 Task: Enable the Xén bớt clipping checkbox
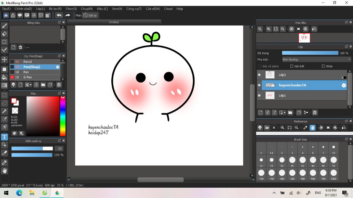(x=292, y=66)
